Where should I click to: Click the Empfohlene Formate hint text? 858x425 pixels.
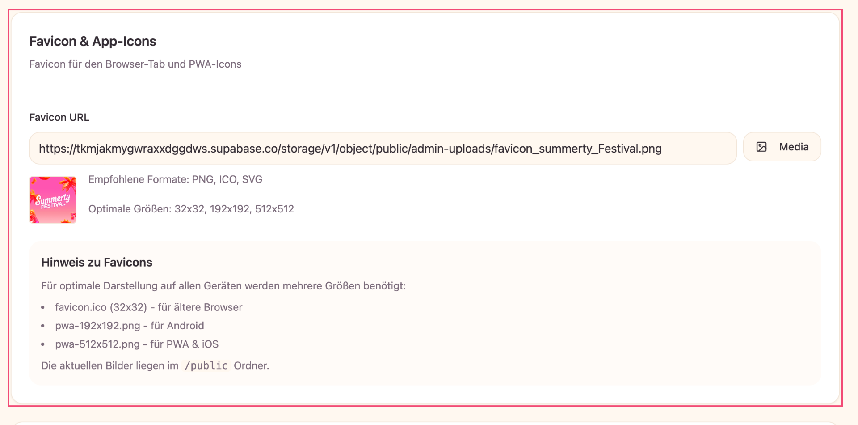(175, 179)
